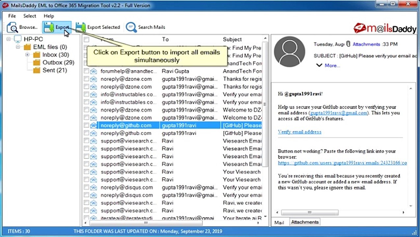Click the preview pane horizontal scrollbar thumb
Viewport: 420px width, 237px height.
pyautogui.click(x=310, y=213)
